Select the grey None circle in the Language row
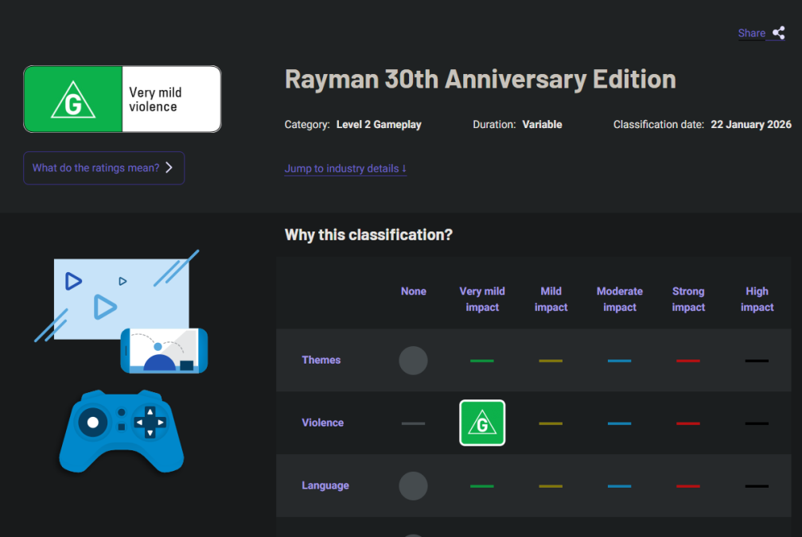 413,485
